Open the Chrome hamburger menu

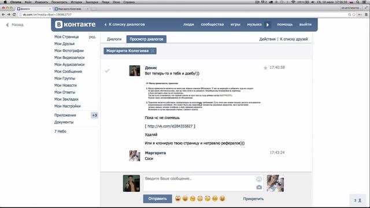[x=366, y=14]
